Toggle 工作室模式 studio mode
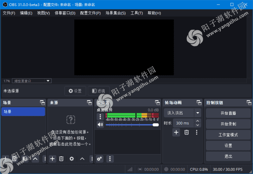 (228, 135)
